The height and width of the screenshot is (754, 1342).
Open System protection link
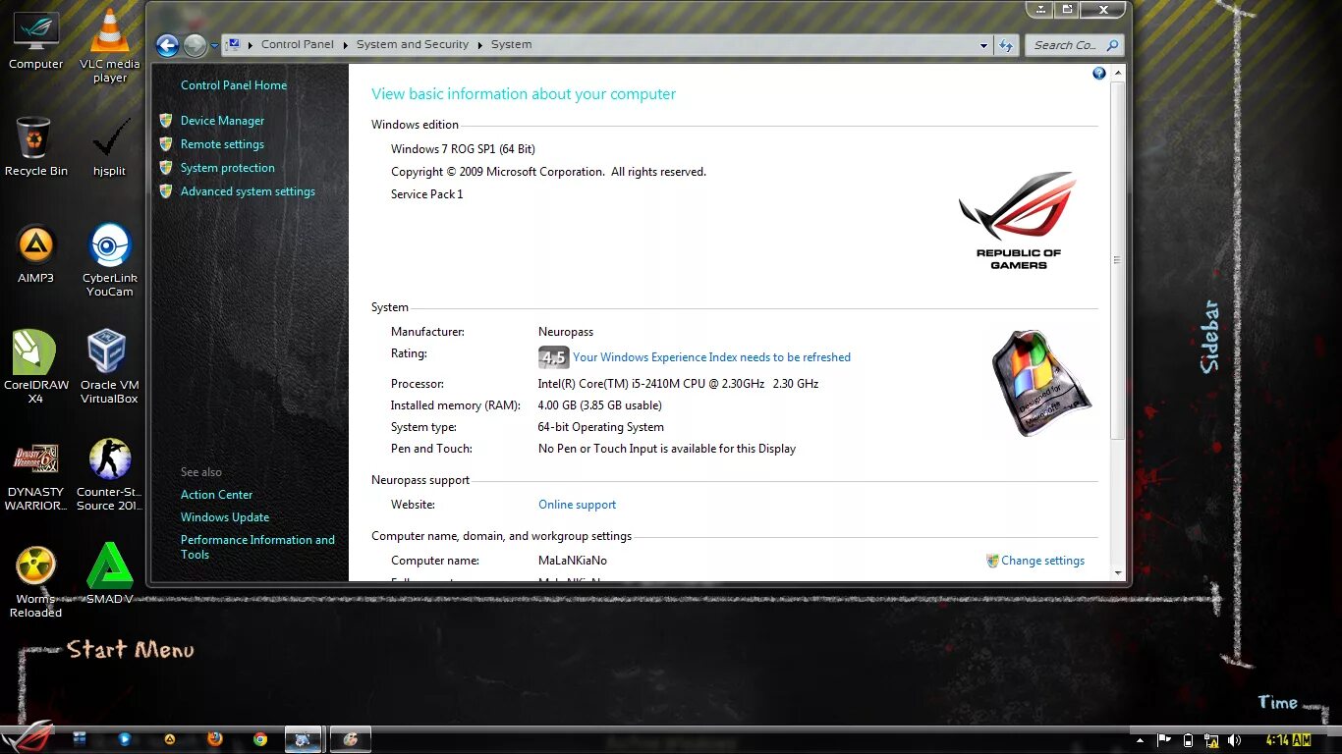[228, 168]
